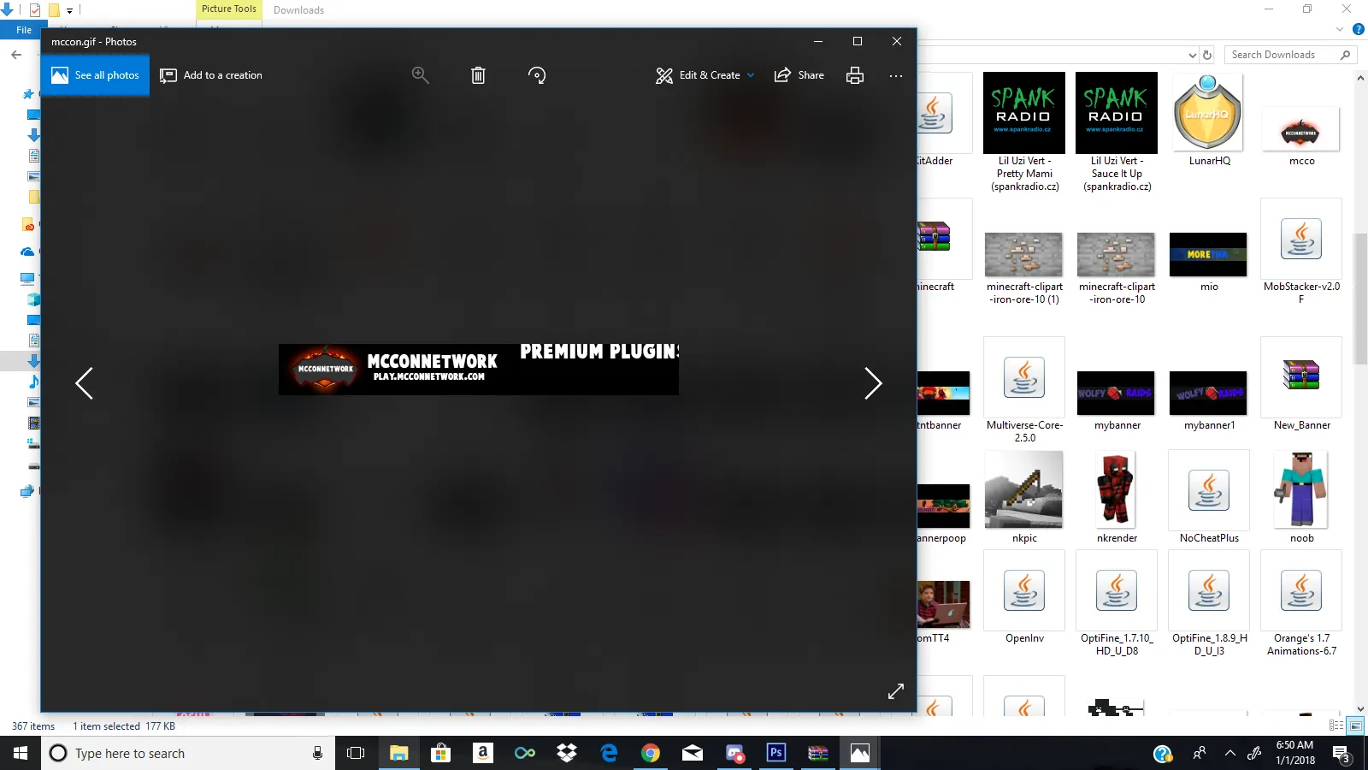Click the Search Downloads field
Screen dimensions: 1368x770
(x=1282, y=55)
